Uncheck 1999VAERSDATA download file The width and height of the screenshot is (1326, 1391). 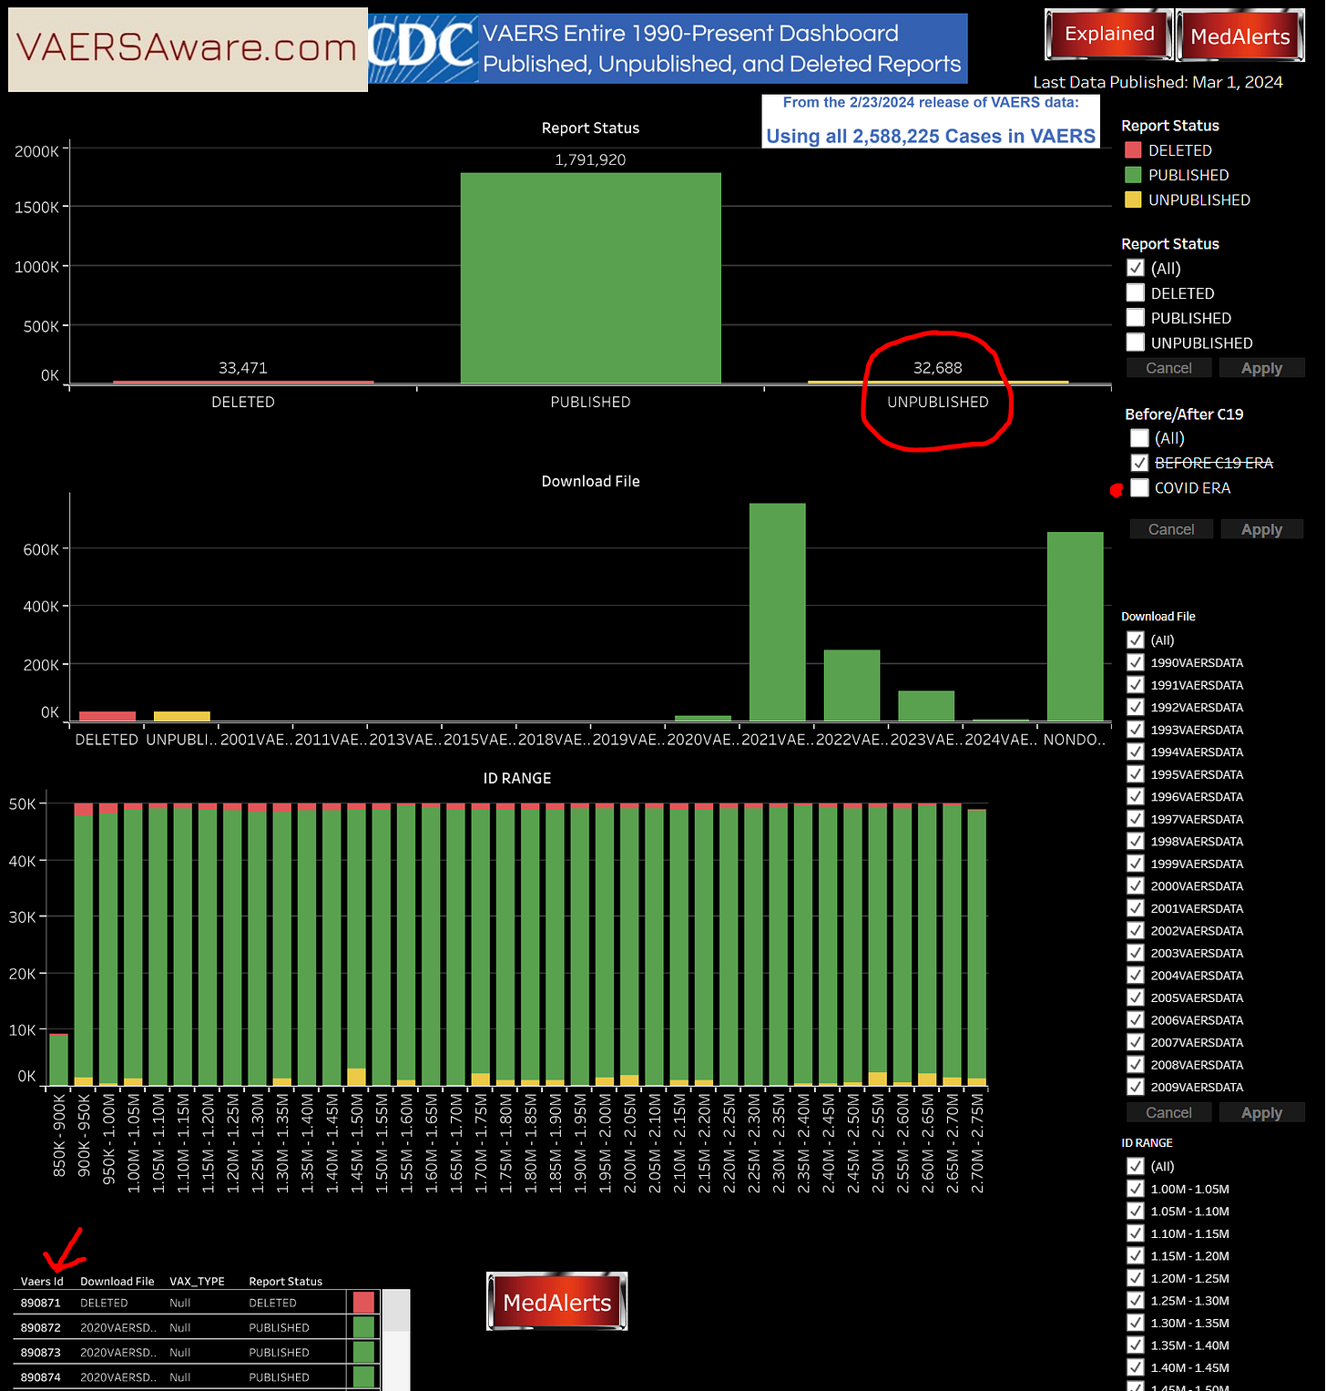1135,864
